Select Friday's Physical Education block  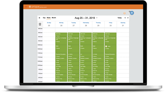[110, 55]
